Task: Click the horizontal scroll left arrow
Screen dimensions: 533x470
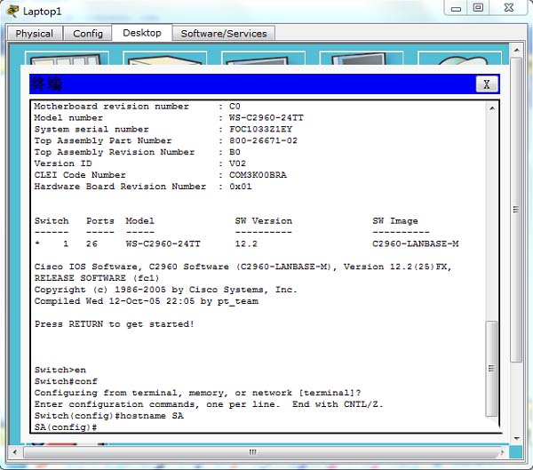Action: click(14, 452)
